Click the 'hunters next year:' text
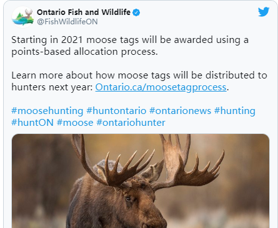 coord(52,87)
